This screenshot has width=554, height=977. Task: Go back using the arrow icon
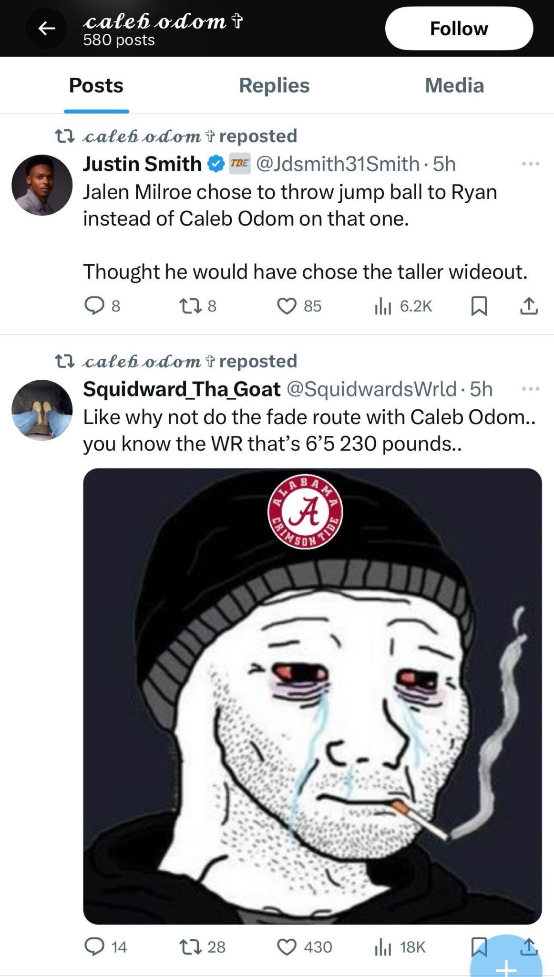(46, 29)
